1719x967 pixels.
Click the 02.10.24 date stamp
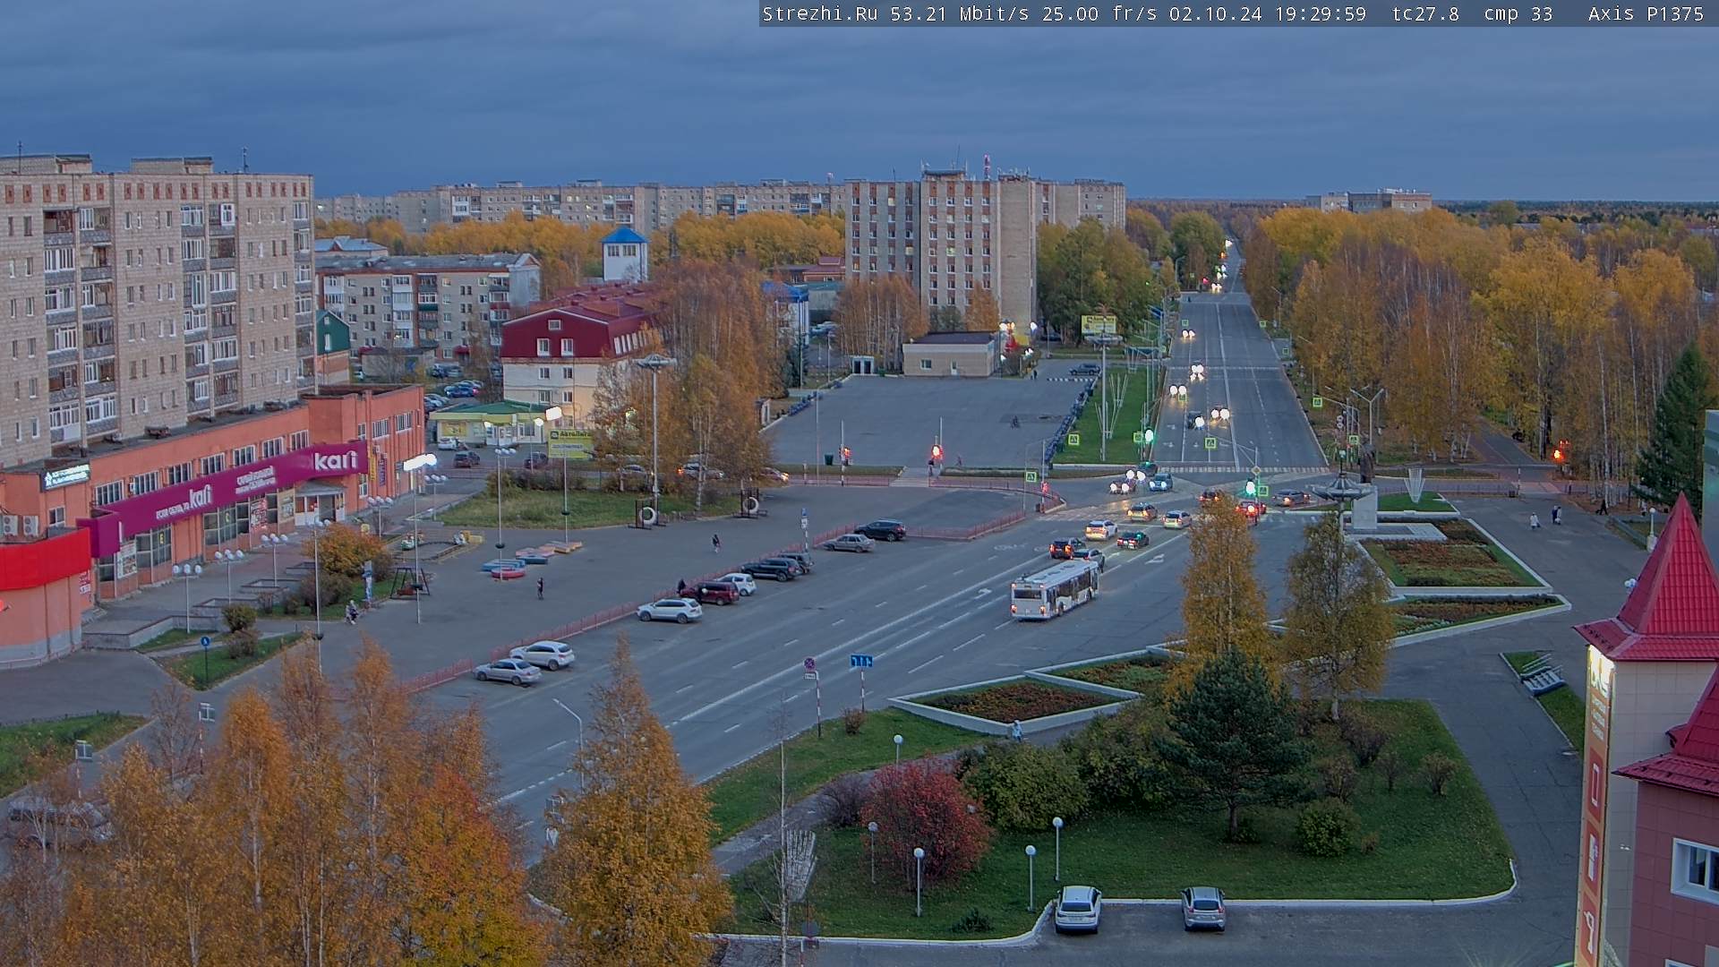[1214, 13]
